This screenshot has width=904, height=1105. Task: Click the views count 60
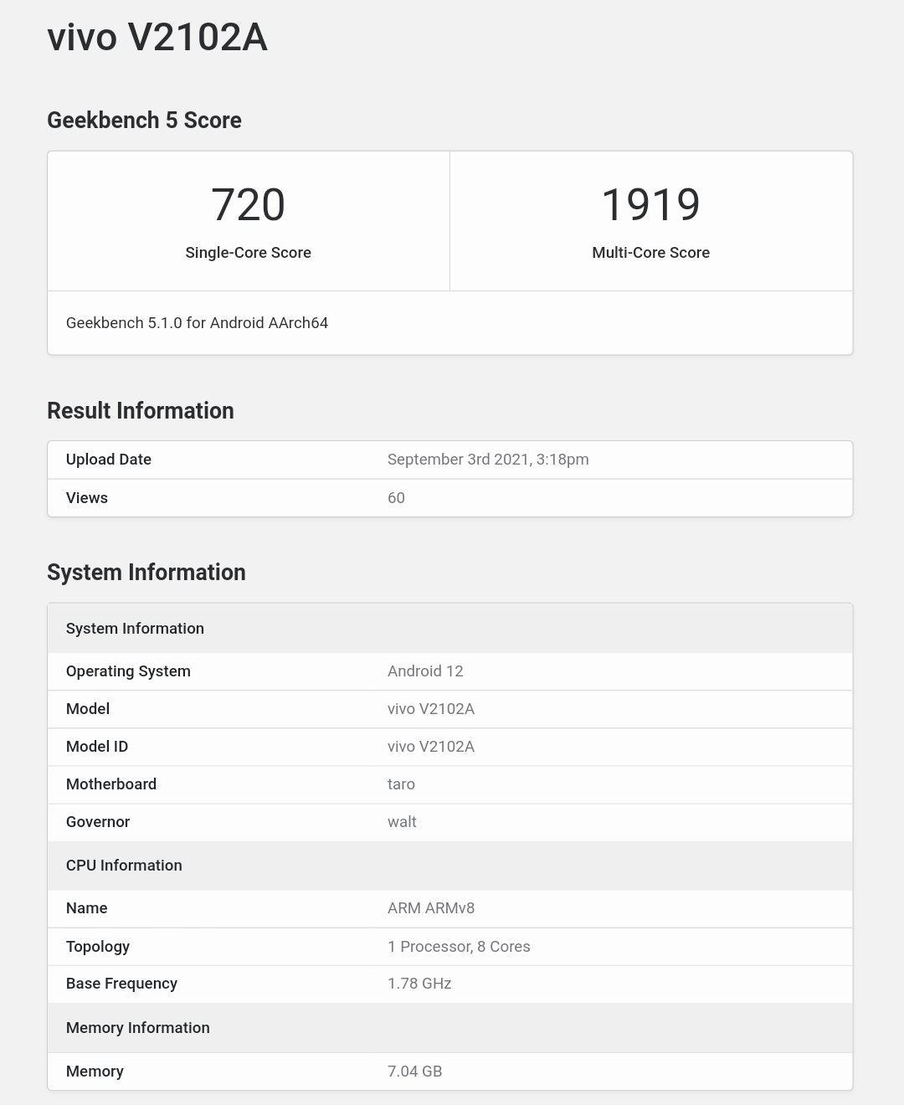(x=396, y=498)
